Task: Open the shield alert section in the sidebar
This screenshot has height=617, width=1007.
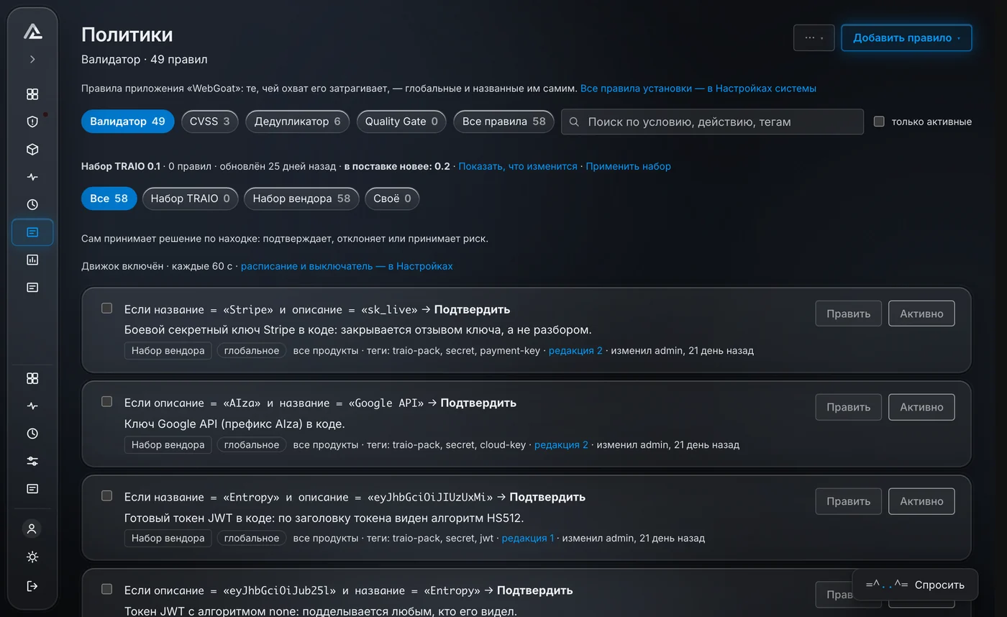Action: coord(32,122)
